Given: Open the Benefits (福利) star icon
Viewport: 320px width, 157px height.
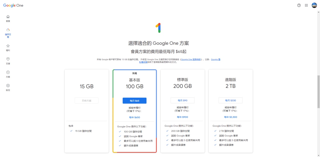Looking at the screenshot, I should (8, 46).
